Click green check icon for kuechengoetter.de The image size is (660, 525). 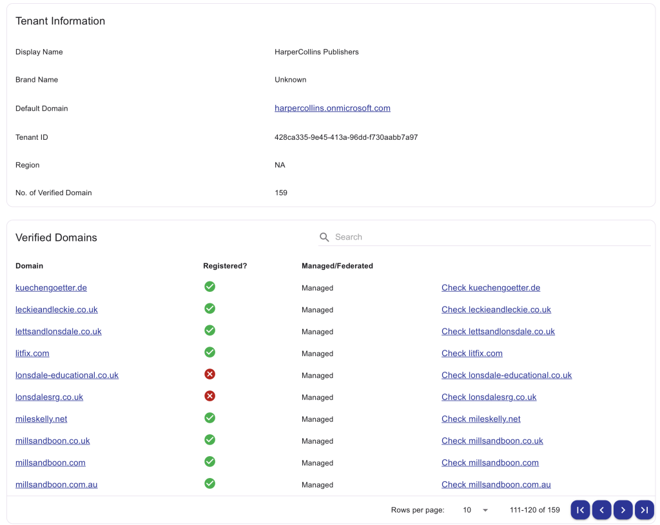pos(209,287)
